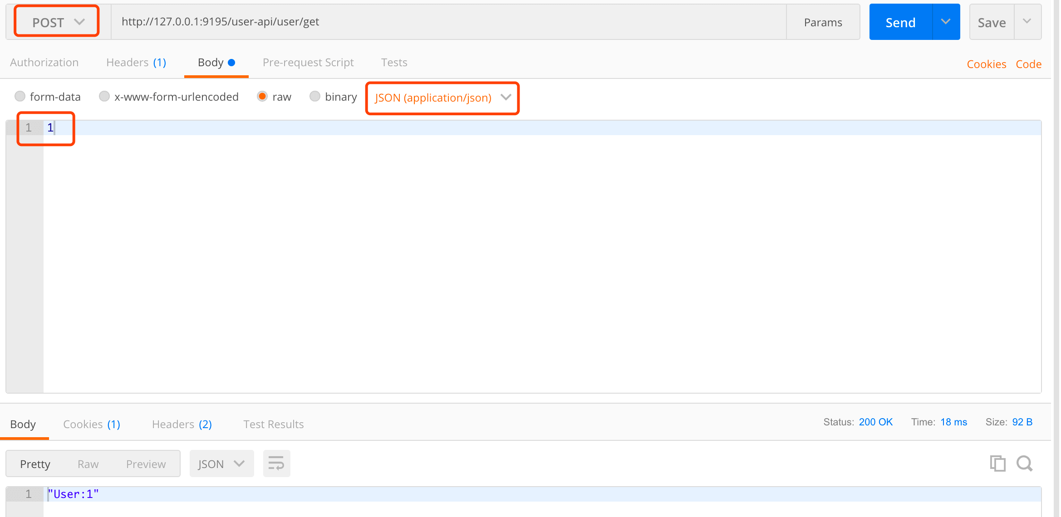
Task: Click the blue Send button
Action: coord(900,22)
